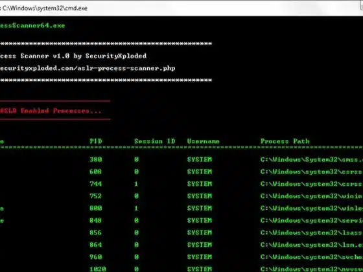This screenshot has width=363, height=272.
Task: Click SYSTEM username in row PID 380
Action: (x=200, y=159)
